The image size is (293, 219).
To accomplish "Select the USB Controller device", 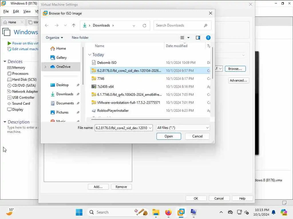I will tap(21, 98).
